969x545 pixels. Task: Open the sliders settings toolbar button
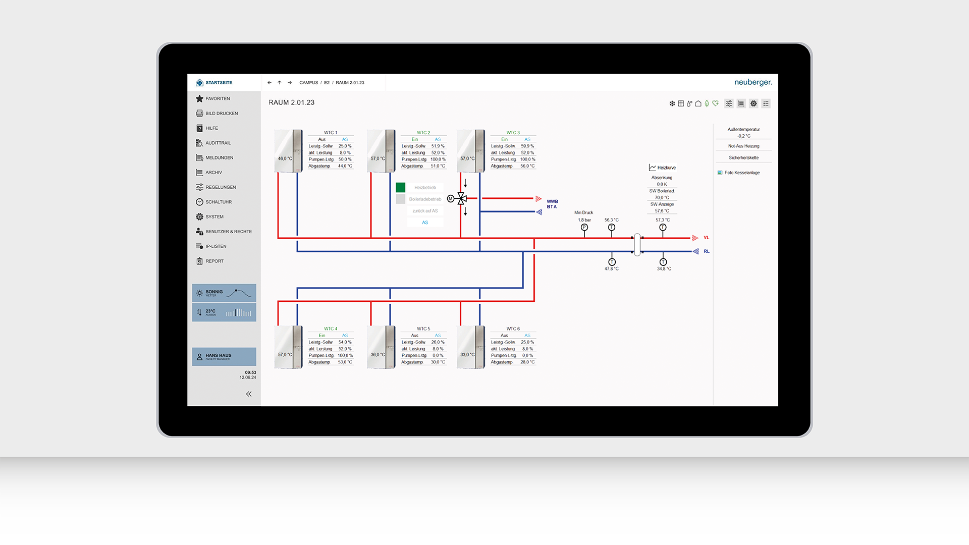[x=729, y=103]
